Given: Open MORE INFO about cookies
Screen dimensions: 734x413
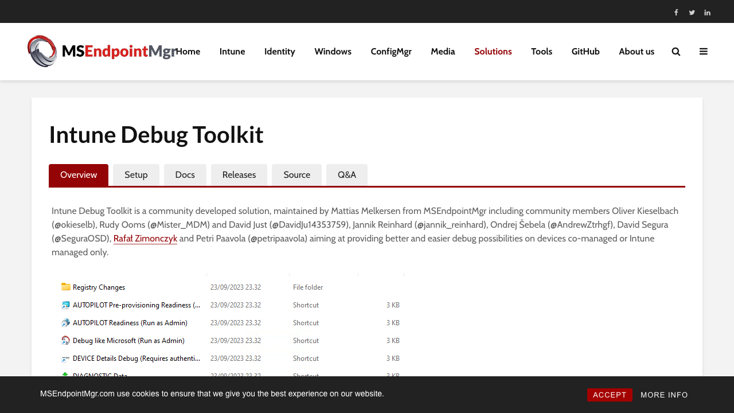Looking at the screenshot, I should tap(664, 395).
